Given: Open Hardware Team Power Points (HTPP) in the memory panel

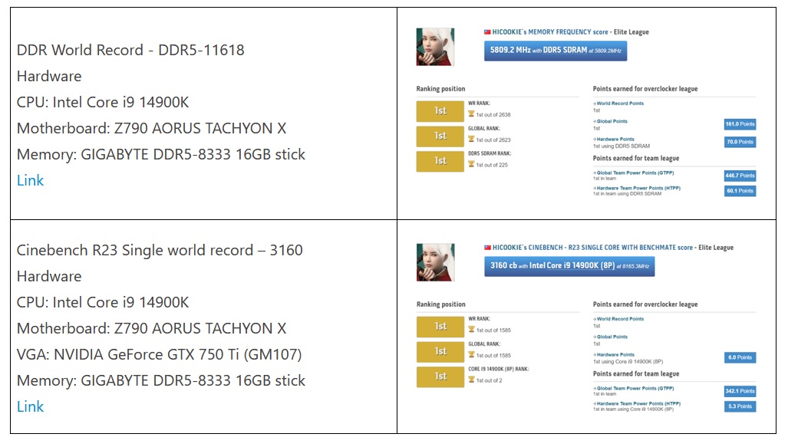Looking at the screenshot, I should coord(638,189).
